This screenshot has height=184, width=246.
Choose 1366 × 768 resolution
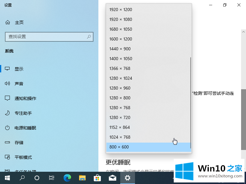tap(149, 68)
